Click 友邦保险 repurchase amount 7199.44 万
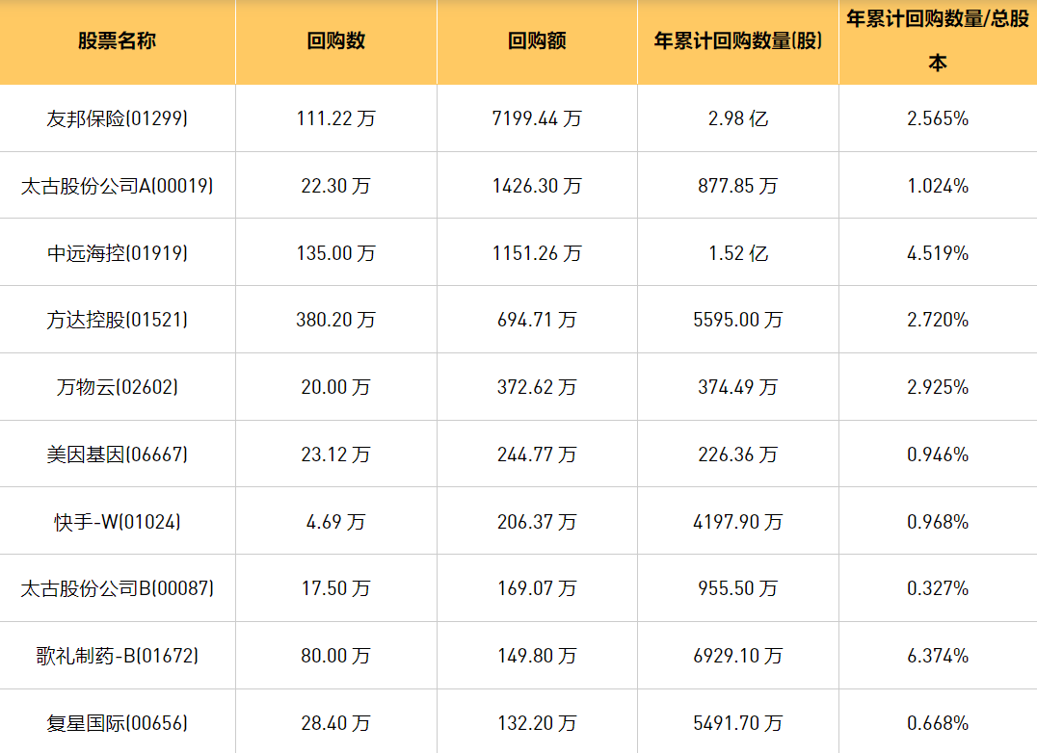This screenshot has height=753, width=1037. 537,118
